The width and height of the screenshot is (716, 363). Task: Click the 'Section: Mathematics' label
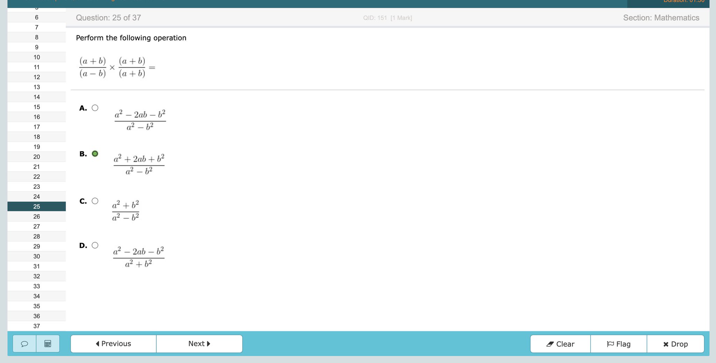coord(661,18)
